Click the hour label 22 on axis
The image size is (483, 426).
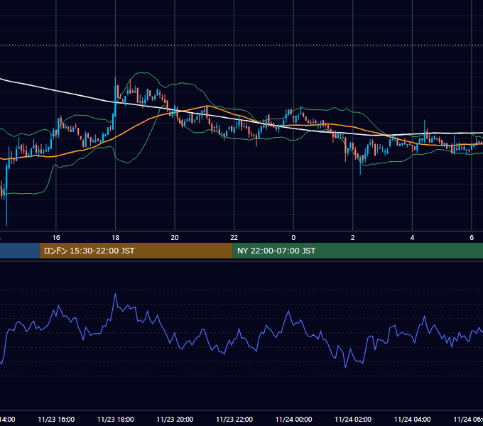pos(234,238)
